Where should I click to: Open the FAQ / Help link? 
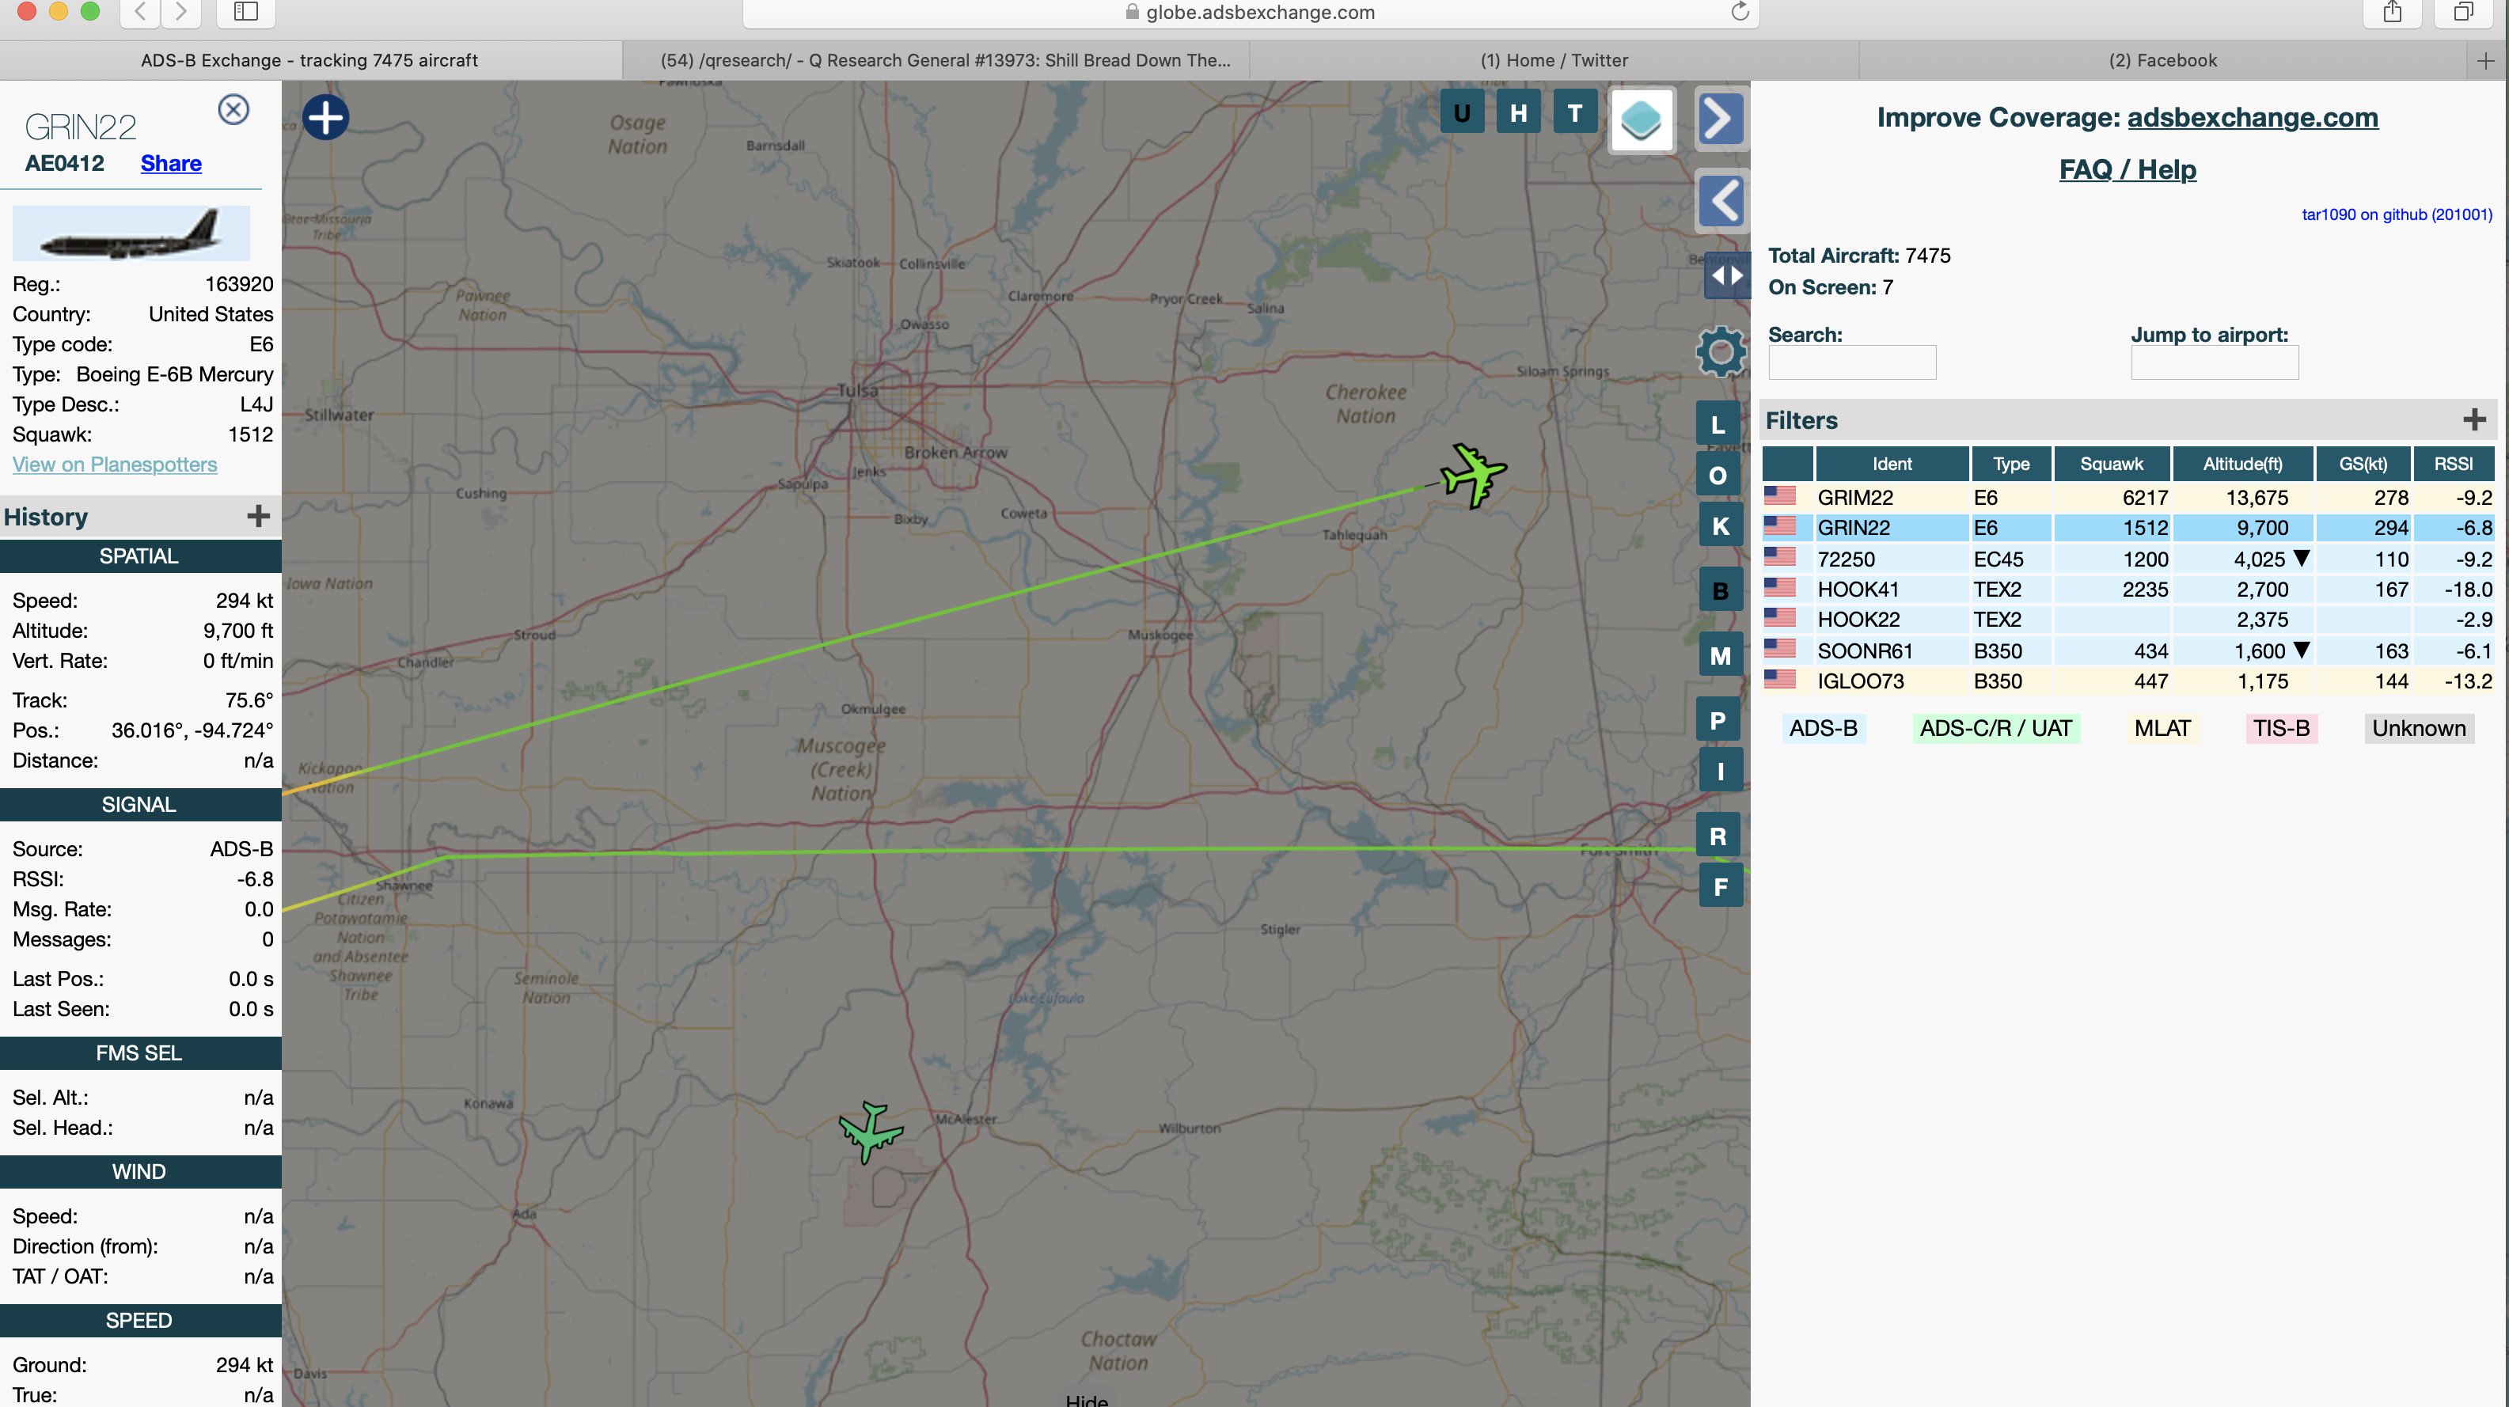coord(2128,169)
